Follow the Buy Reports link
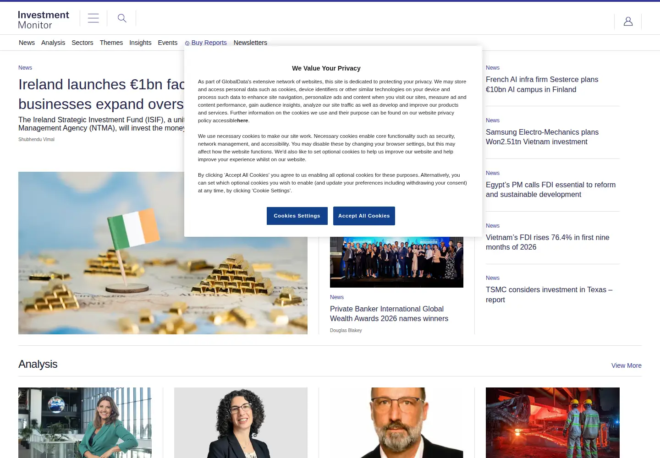 click(x=206, y=43)
